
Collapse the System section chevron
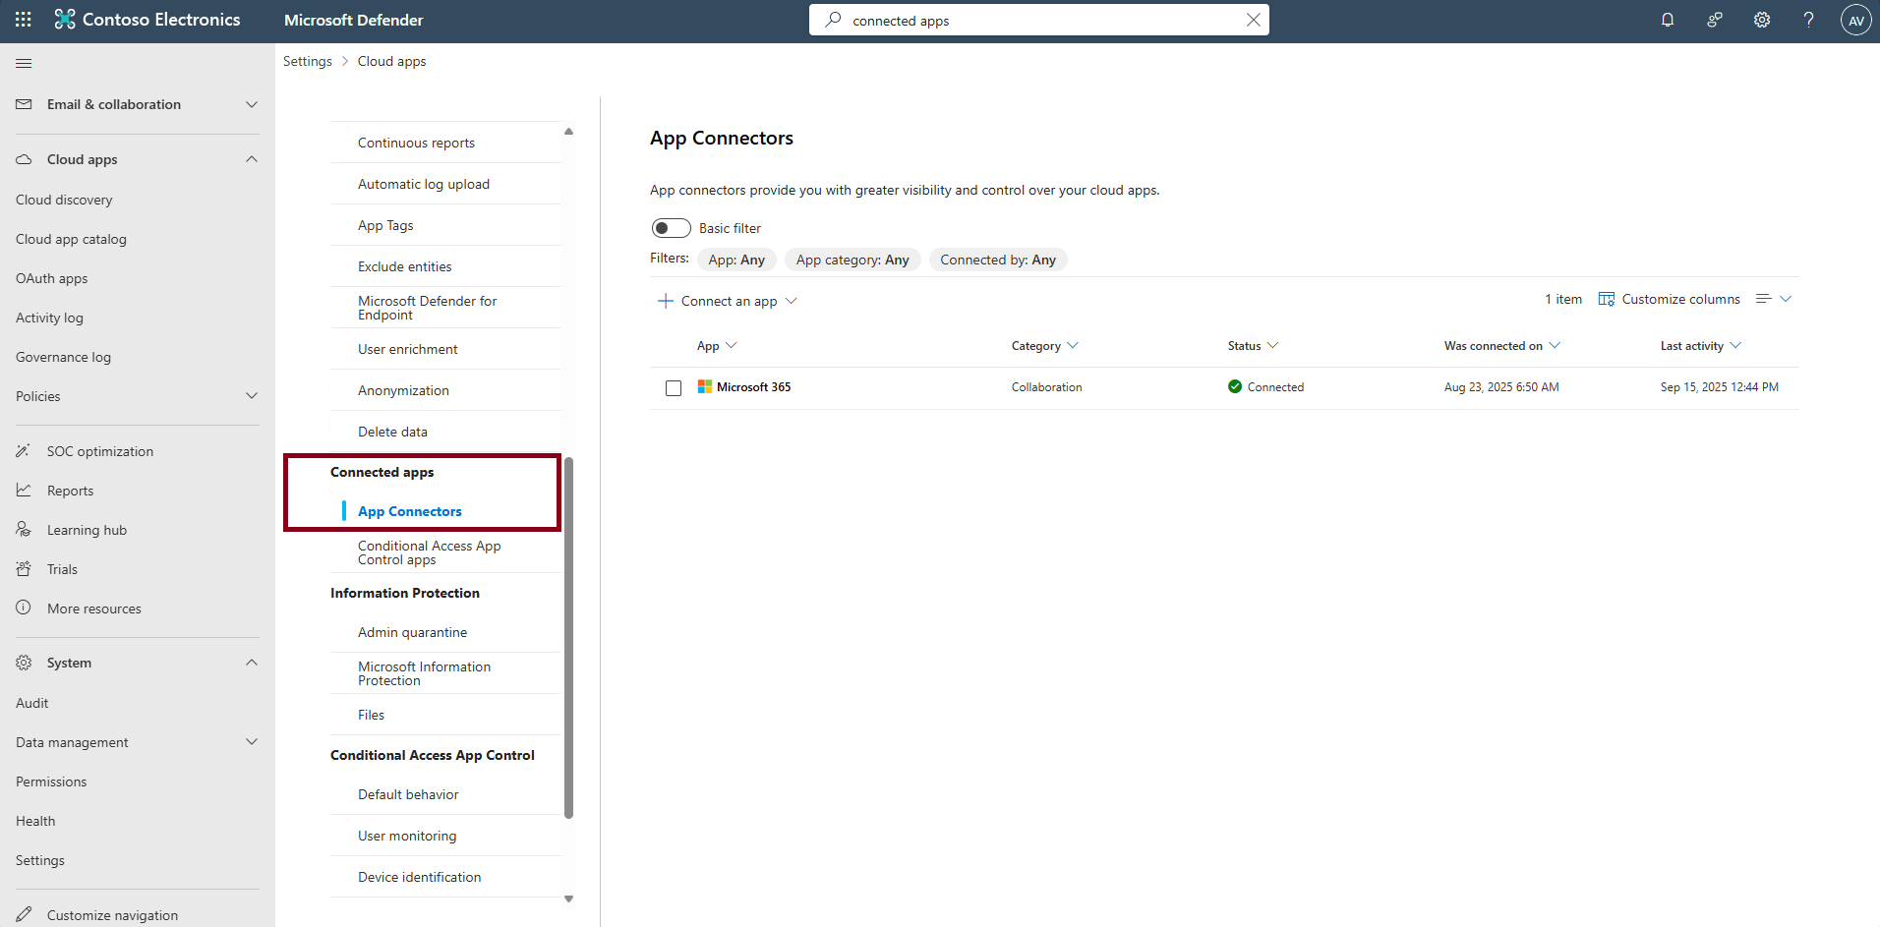point(252,663)
